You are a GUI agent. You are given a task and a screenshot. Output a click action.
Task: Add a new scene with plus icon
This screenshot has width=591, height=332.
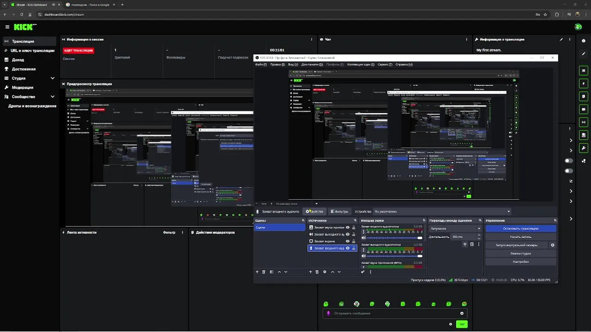(257, 272)
